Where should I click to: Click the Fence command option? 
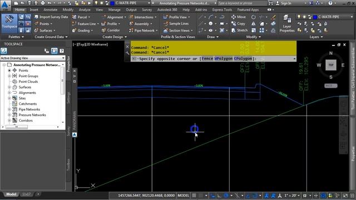coord(207,58)
